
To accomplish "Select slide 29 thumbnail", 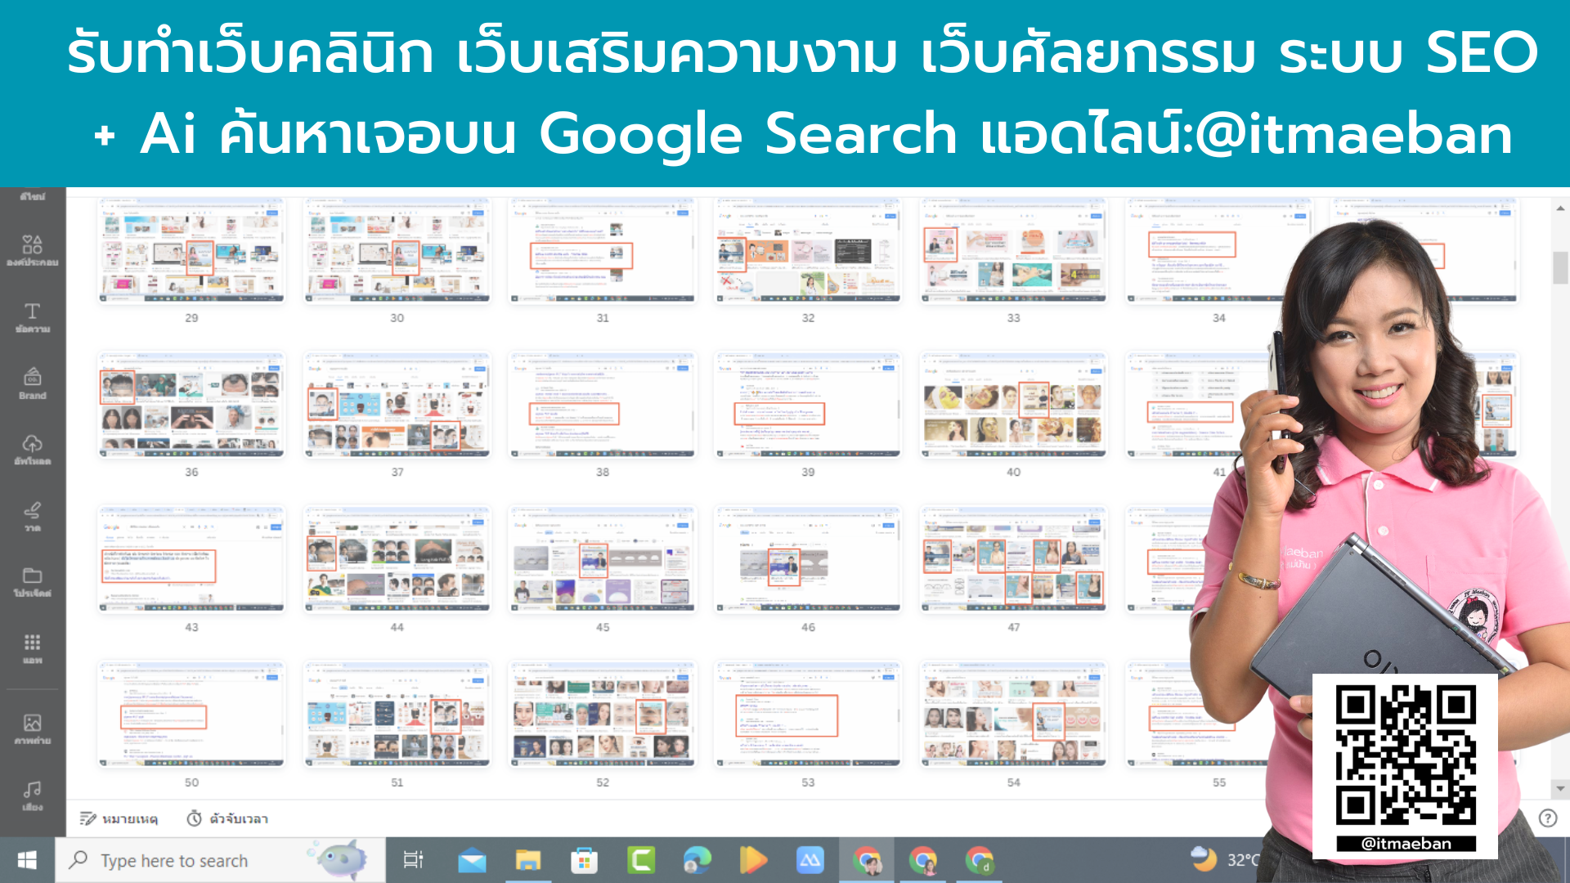I will (x=191, y=251).
